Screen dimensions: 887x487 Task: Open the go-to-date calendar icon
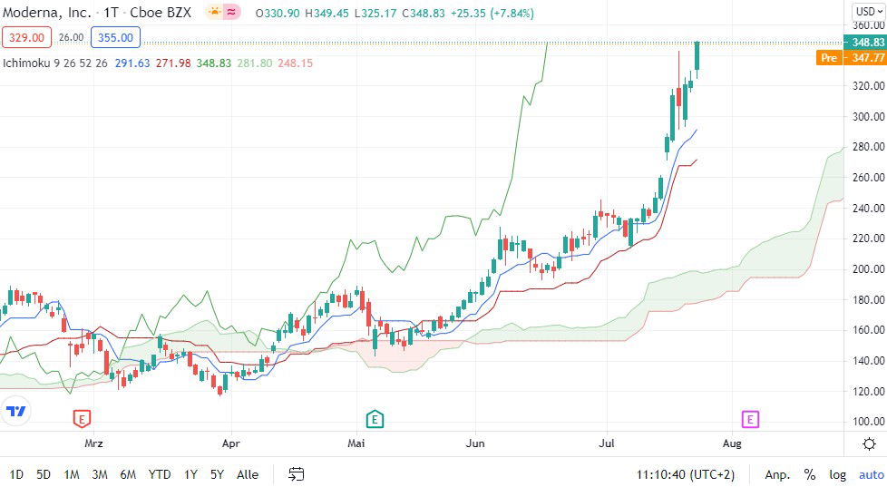pos(297,474)
